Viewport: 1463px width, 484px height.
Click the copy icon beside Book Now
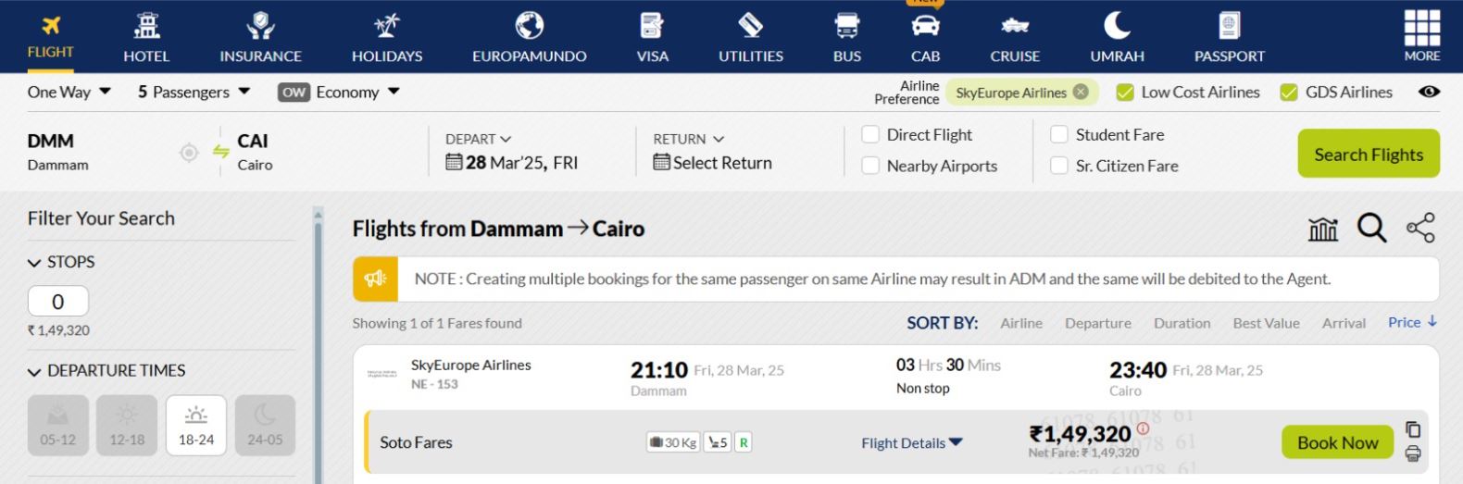1413,429
